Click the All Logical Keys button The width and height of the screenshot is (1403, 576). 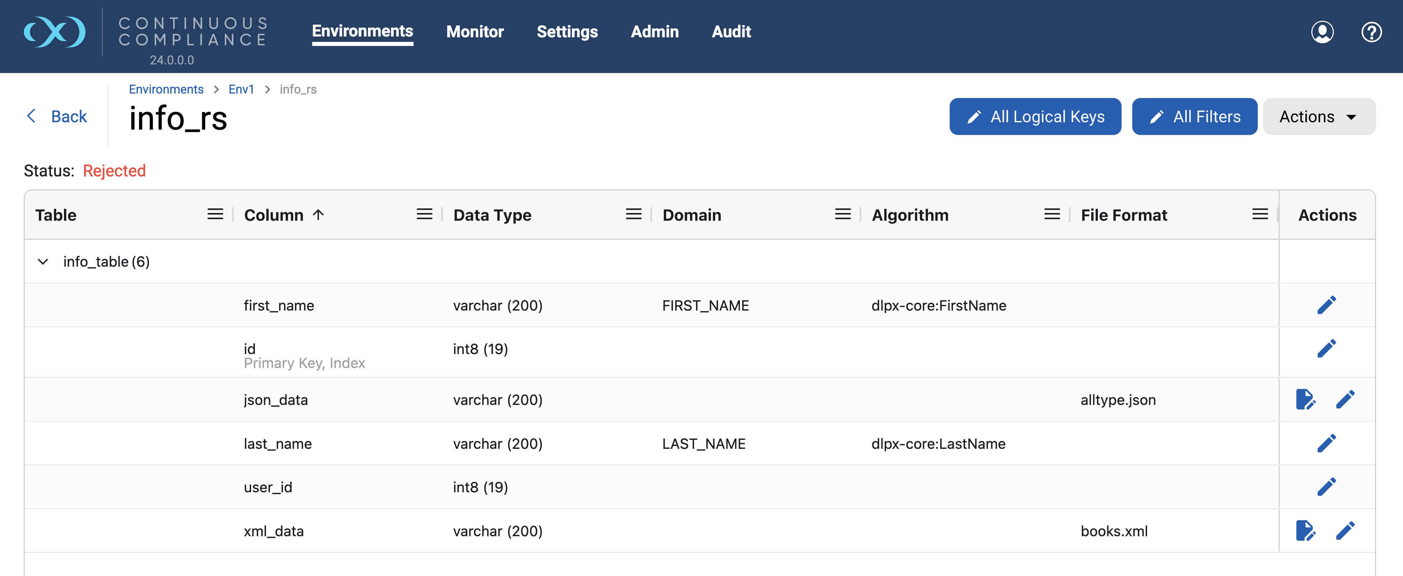(x=1035, y=117)
